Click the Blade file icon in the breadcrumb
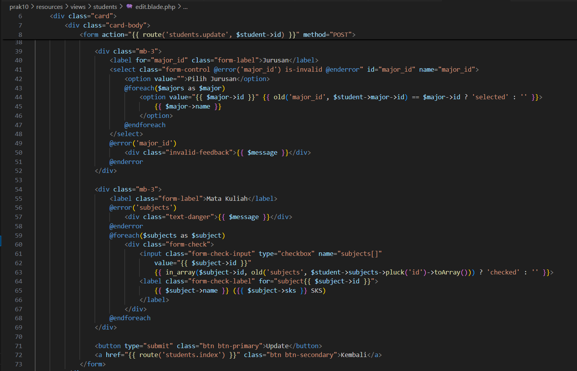 (130, 7)
